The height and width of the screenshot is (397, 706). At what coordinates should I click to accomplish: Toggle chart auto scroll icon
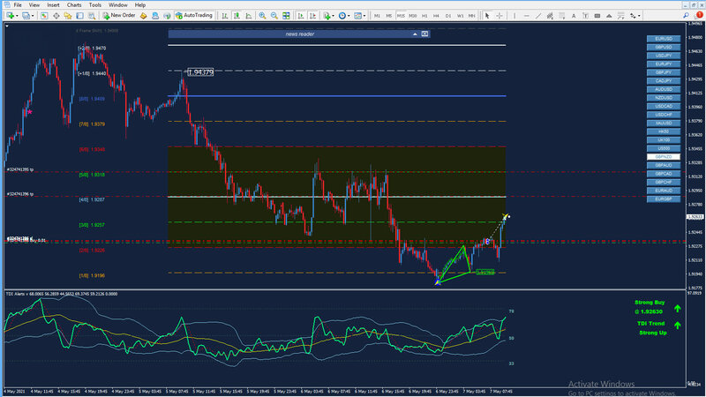point(301,16)
